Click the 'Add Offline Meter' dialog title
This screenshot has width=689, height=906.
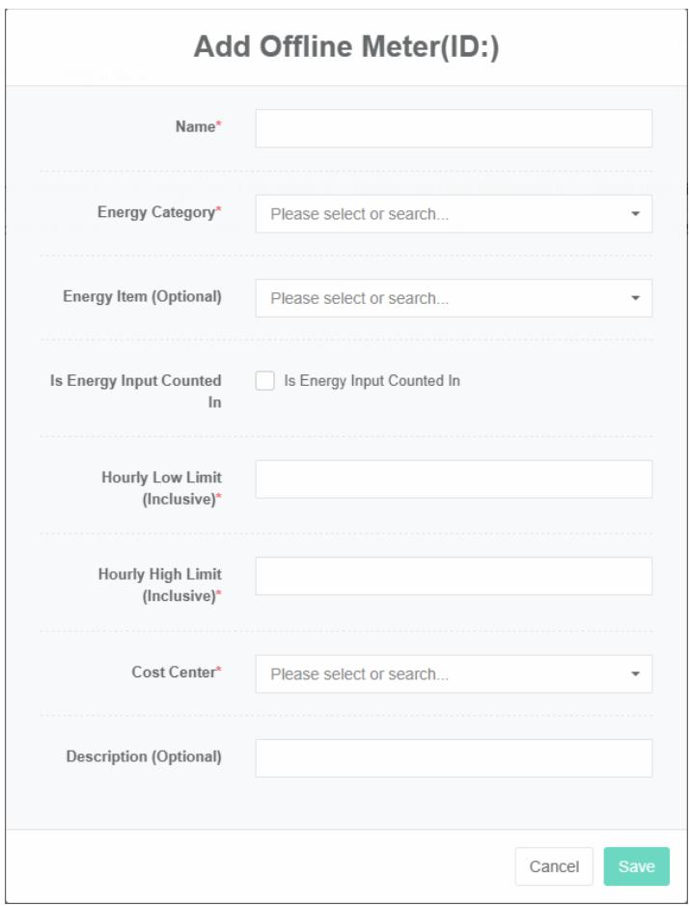pyautogui.click(x=346, y=46)
